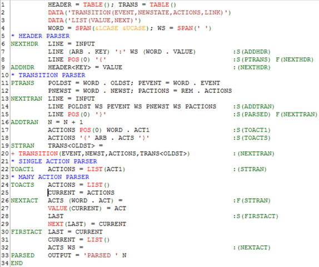
Task: Click line number 1 in the gutter
Action: [3, 4]
